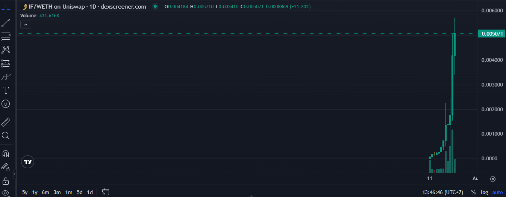Click the +21.20% change value

[300, 7]
